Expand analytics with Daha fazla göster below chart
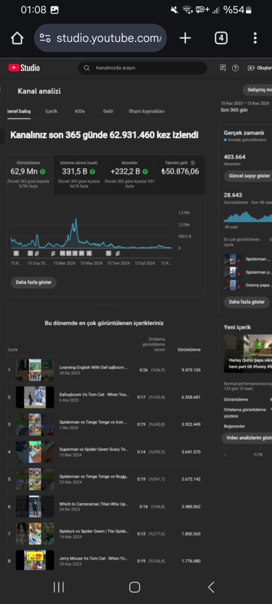Screen dimensions: 272x604 33,282
